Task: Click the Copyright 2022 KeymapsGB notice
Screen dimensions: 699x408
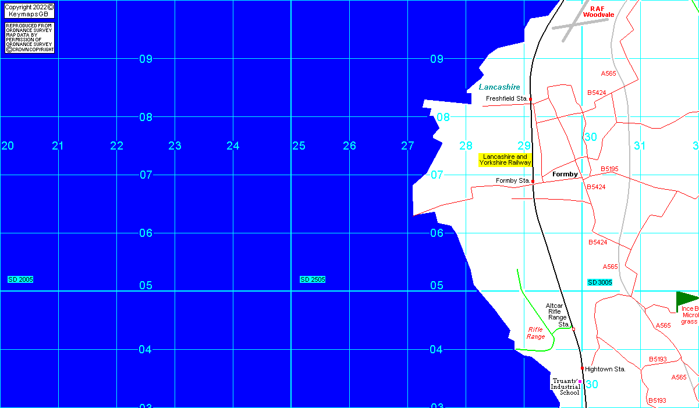Action: pyautogui.click(x=29, y=10)
